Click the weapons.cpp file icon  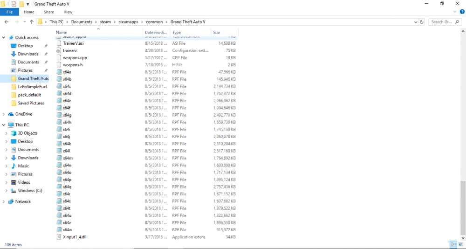59,58
